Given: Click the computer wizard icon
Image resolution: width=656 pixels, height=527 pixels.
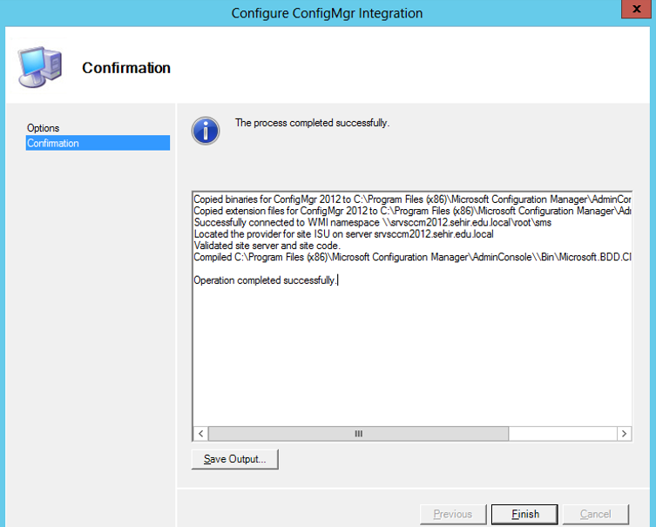Looking at the screenshot, I should point(40,67).
